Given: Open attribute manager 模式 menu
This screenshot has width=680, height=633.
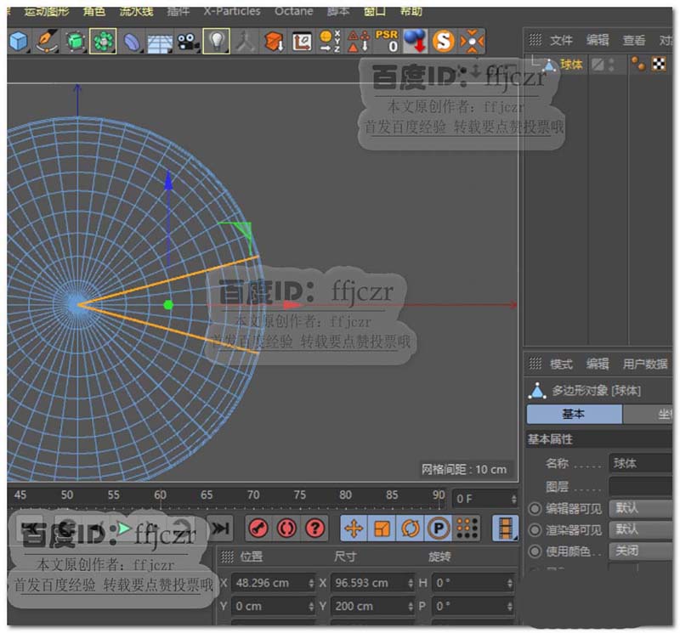Looking at the screenshot, I should tap(561, 365).
